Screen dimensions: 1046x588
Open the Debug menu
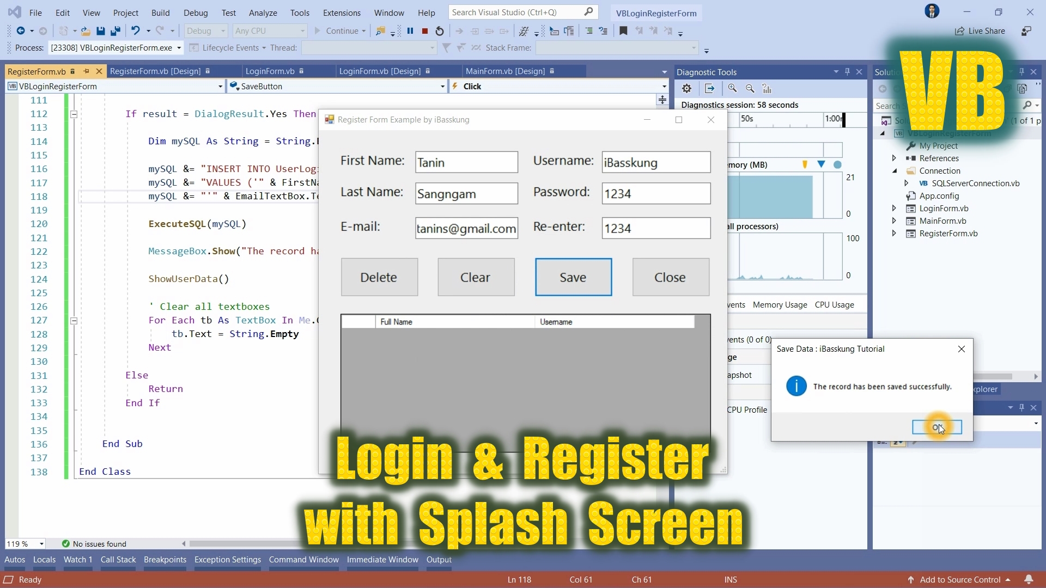196,13
